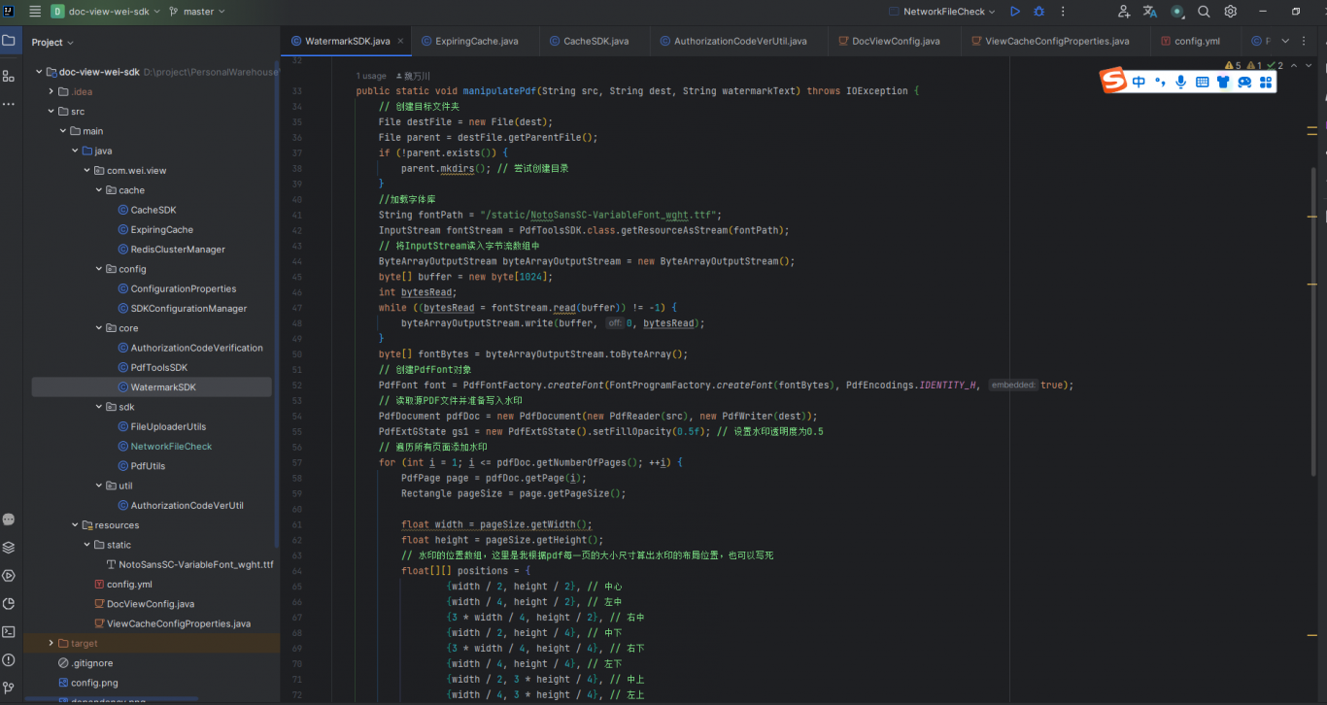
Task: Select config.png in project tree
Action: pos(94,683)
